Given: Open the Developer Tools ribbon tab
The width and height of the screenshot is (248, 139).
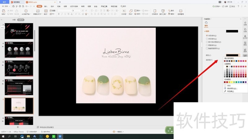Looking at the screenshot, I should click(x=104, y=6).
